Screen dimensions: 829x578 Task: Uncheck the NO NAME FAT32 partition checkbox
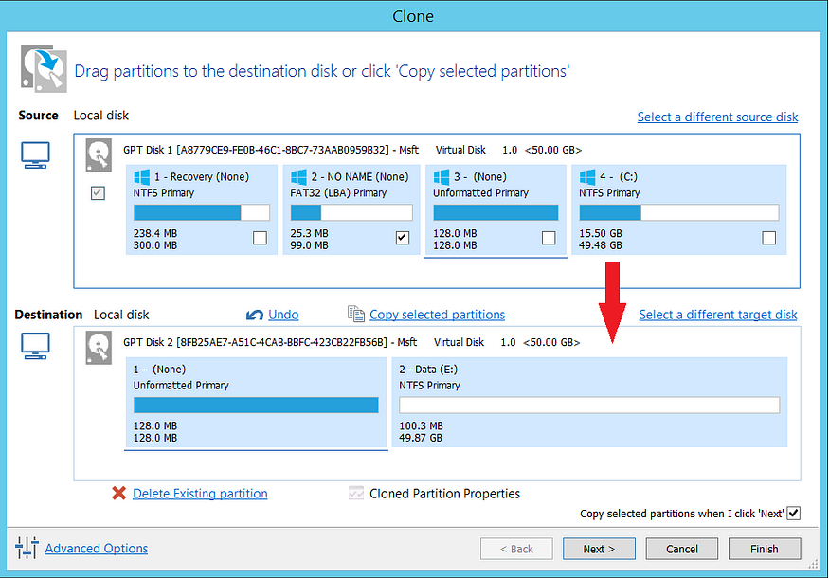(403, 238)
